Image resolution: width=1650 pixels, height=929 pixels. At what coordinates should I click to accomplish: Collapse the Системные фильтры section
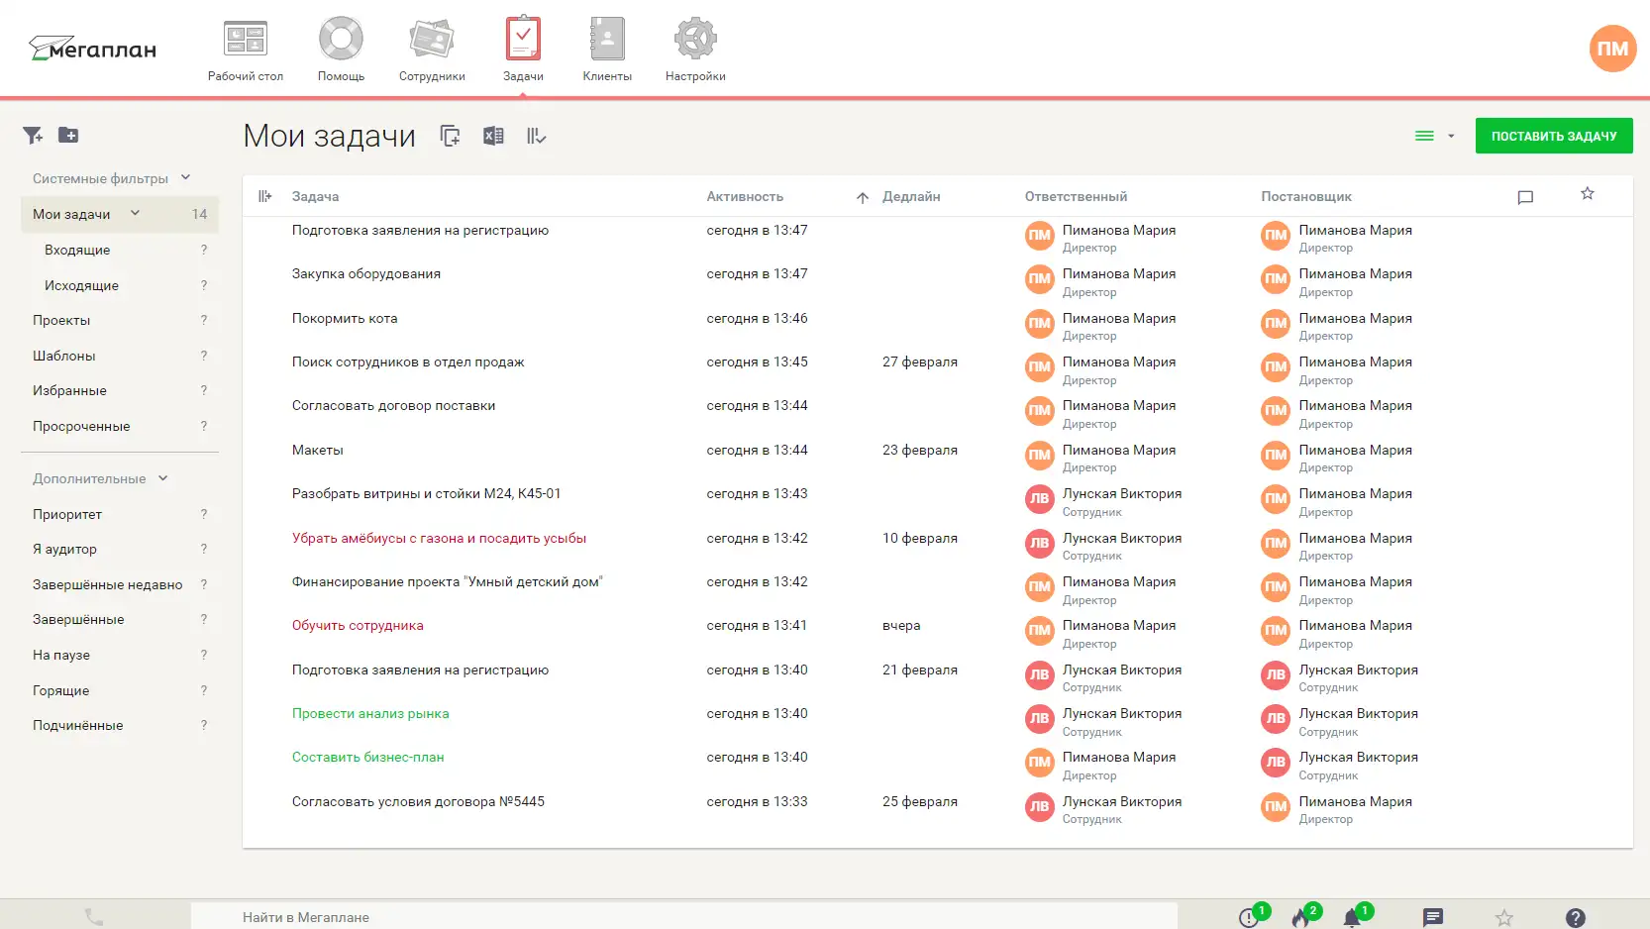point(185,178)
